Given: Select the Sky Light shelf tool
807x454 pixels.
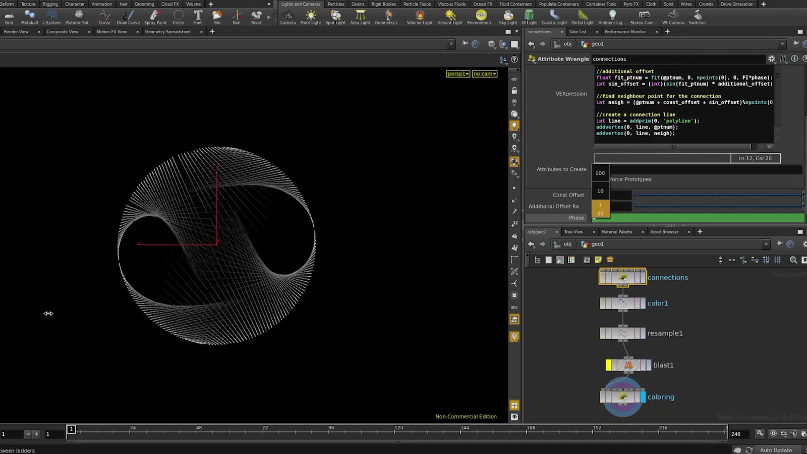Looking at the screenshot, I should (x=508, y=17).
